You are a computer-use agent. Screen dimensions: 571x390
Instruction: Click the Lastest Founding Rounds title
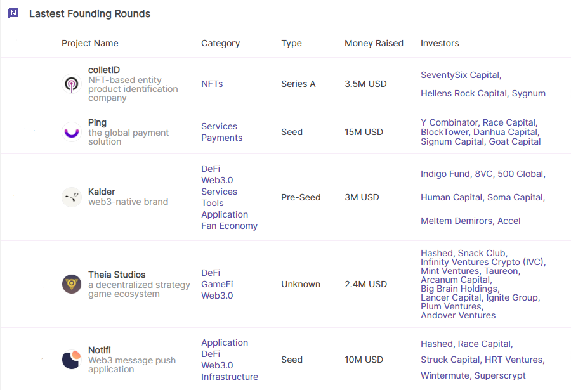tap(89, 13)
